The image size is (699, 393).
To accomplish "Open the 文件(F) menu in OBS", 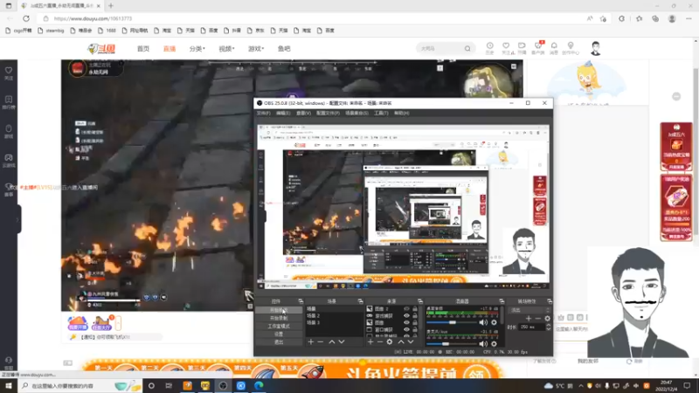I will tap(264, 114).
